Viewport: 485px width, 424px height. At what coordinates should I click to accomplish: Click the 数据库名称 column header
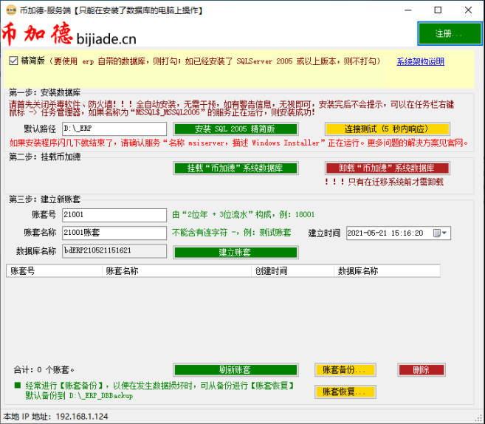(387, 271)
